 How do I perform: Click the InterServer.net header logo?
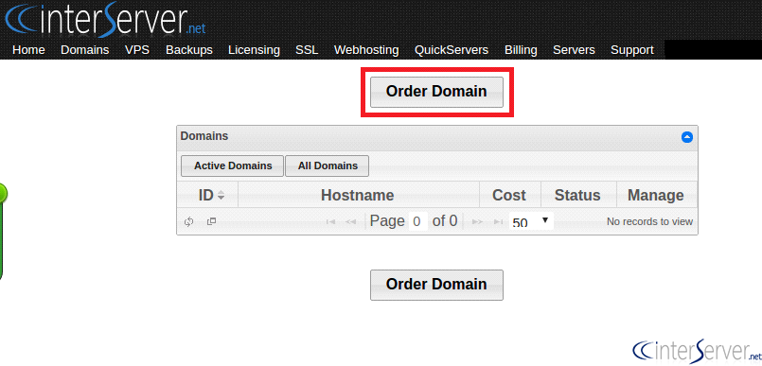click(x=105, y=20)
